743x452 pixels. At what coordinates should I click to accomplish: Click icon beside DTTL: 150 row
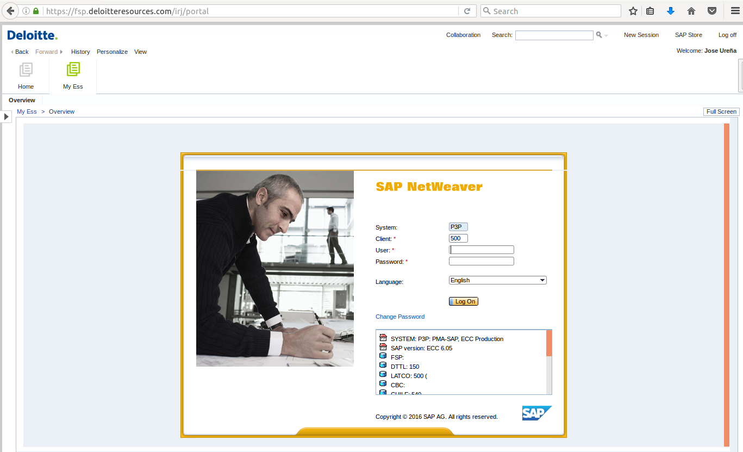(x=383, y=366)
